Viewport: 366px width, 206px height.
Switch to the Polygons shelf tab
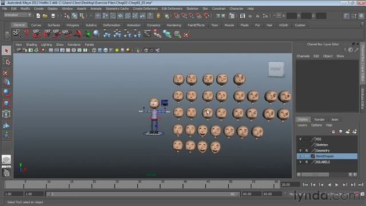pos(73,25)
